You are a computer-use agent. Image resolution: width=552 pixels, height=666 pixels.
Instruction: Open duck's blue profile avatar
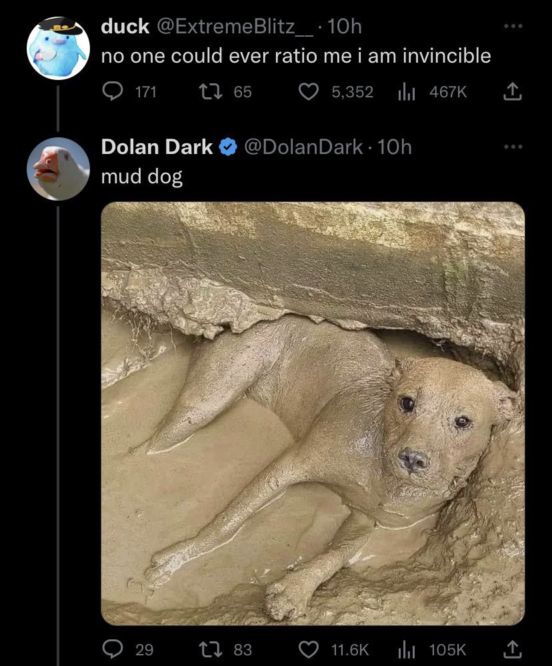pos(59,48)
